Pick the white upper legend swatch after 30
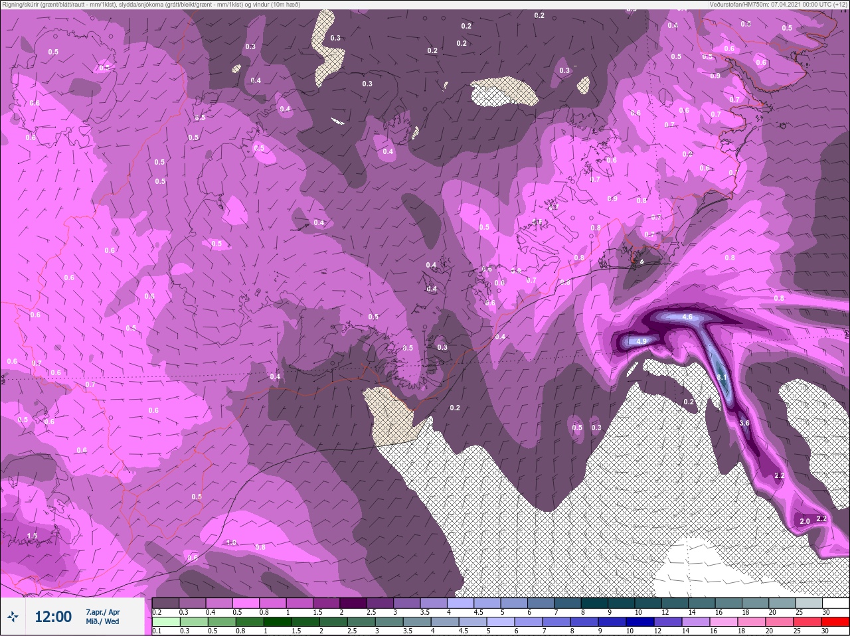 tap(836, 603)
